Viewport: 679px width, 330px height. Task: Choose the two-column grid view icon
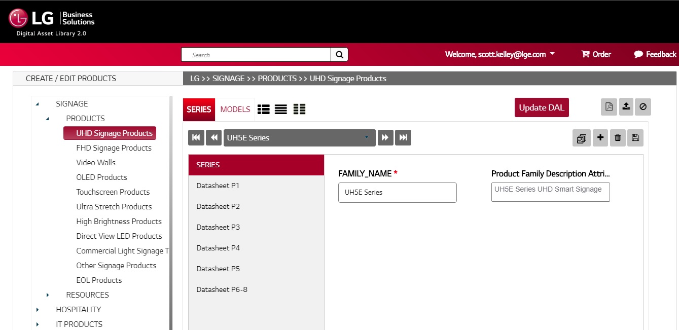[x=299, y=108]
